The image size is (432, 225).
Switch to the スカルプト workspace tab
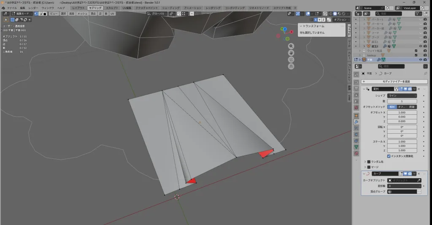tap(112, 8)
